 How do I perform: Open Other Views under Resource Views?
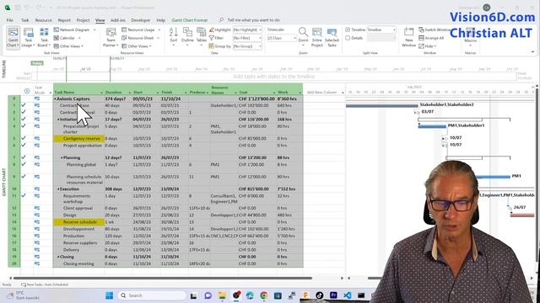[x=137, y=46]
